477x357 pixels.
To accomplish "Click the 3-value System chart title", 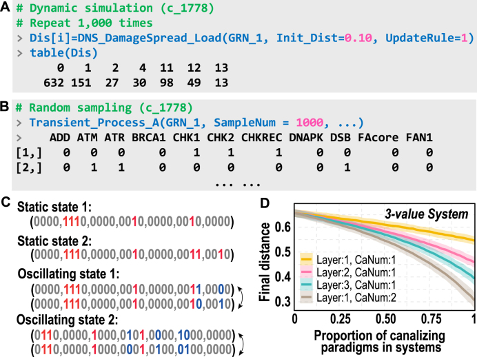I will point(427,214).
